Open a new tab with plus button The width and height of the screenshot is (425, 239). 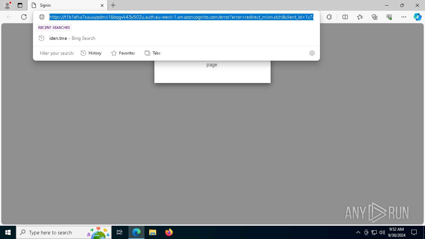click(x=113, y=5)
